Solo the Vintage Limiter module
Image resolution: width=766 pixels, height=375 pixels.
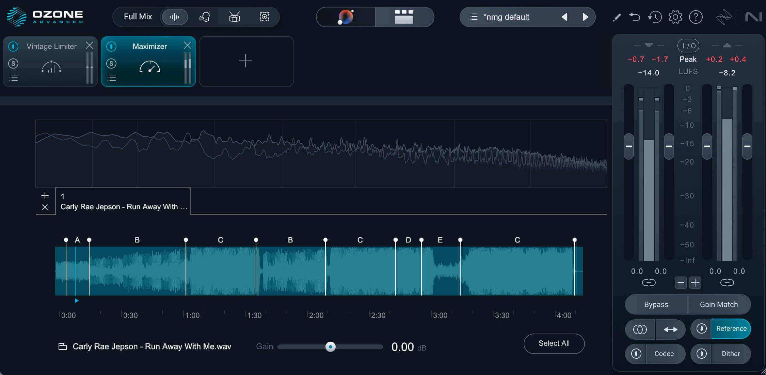coord(13,64)
